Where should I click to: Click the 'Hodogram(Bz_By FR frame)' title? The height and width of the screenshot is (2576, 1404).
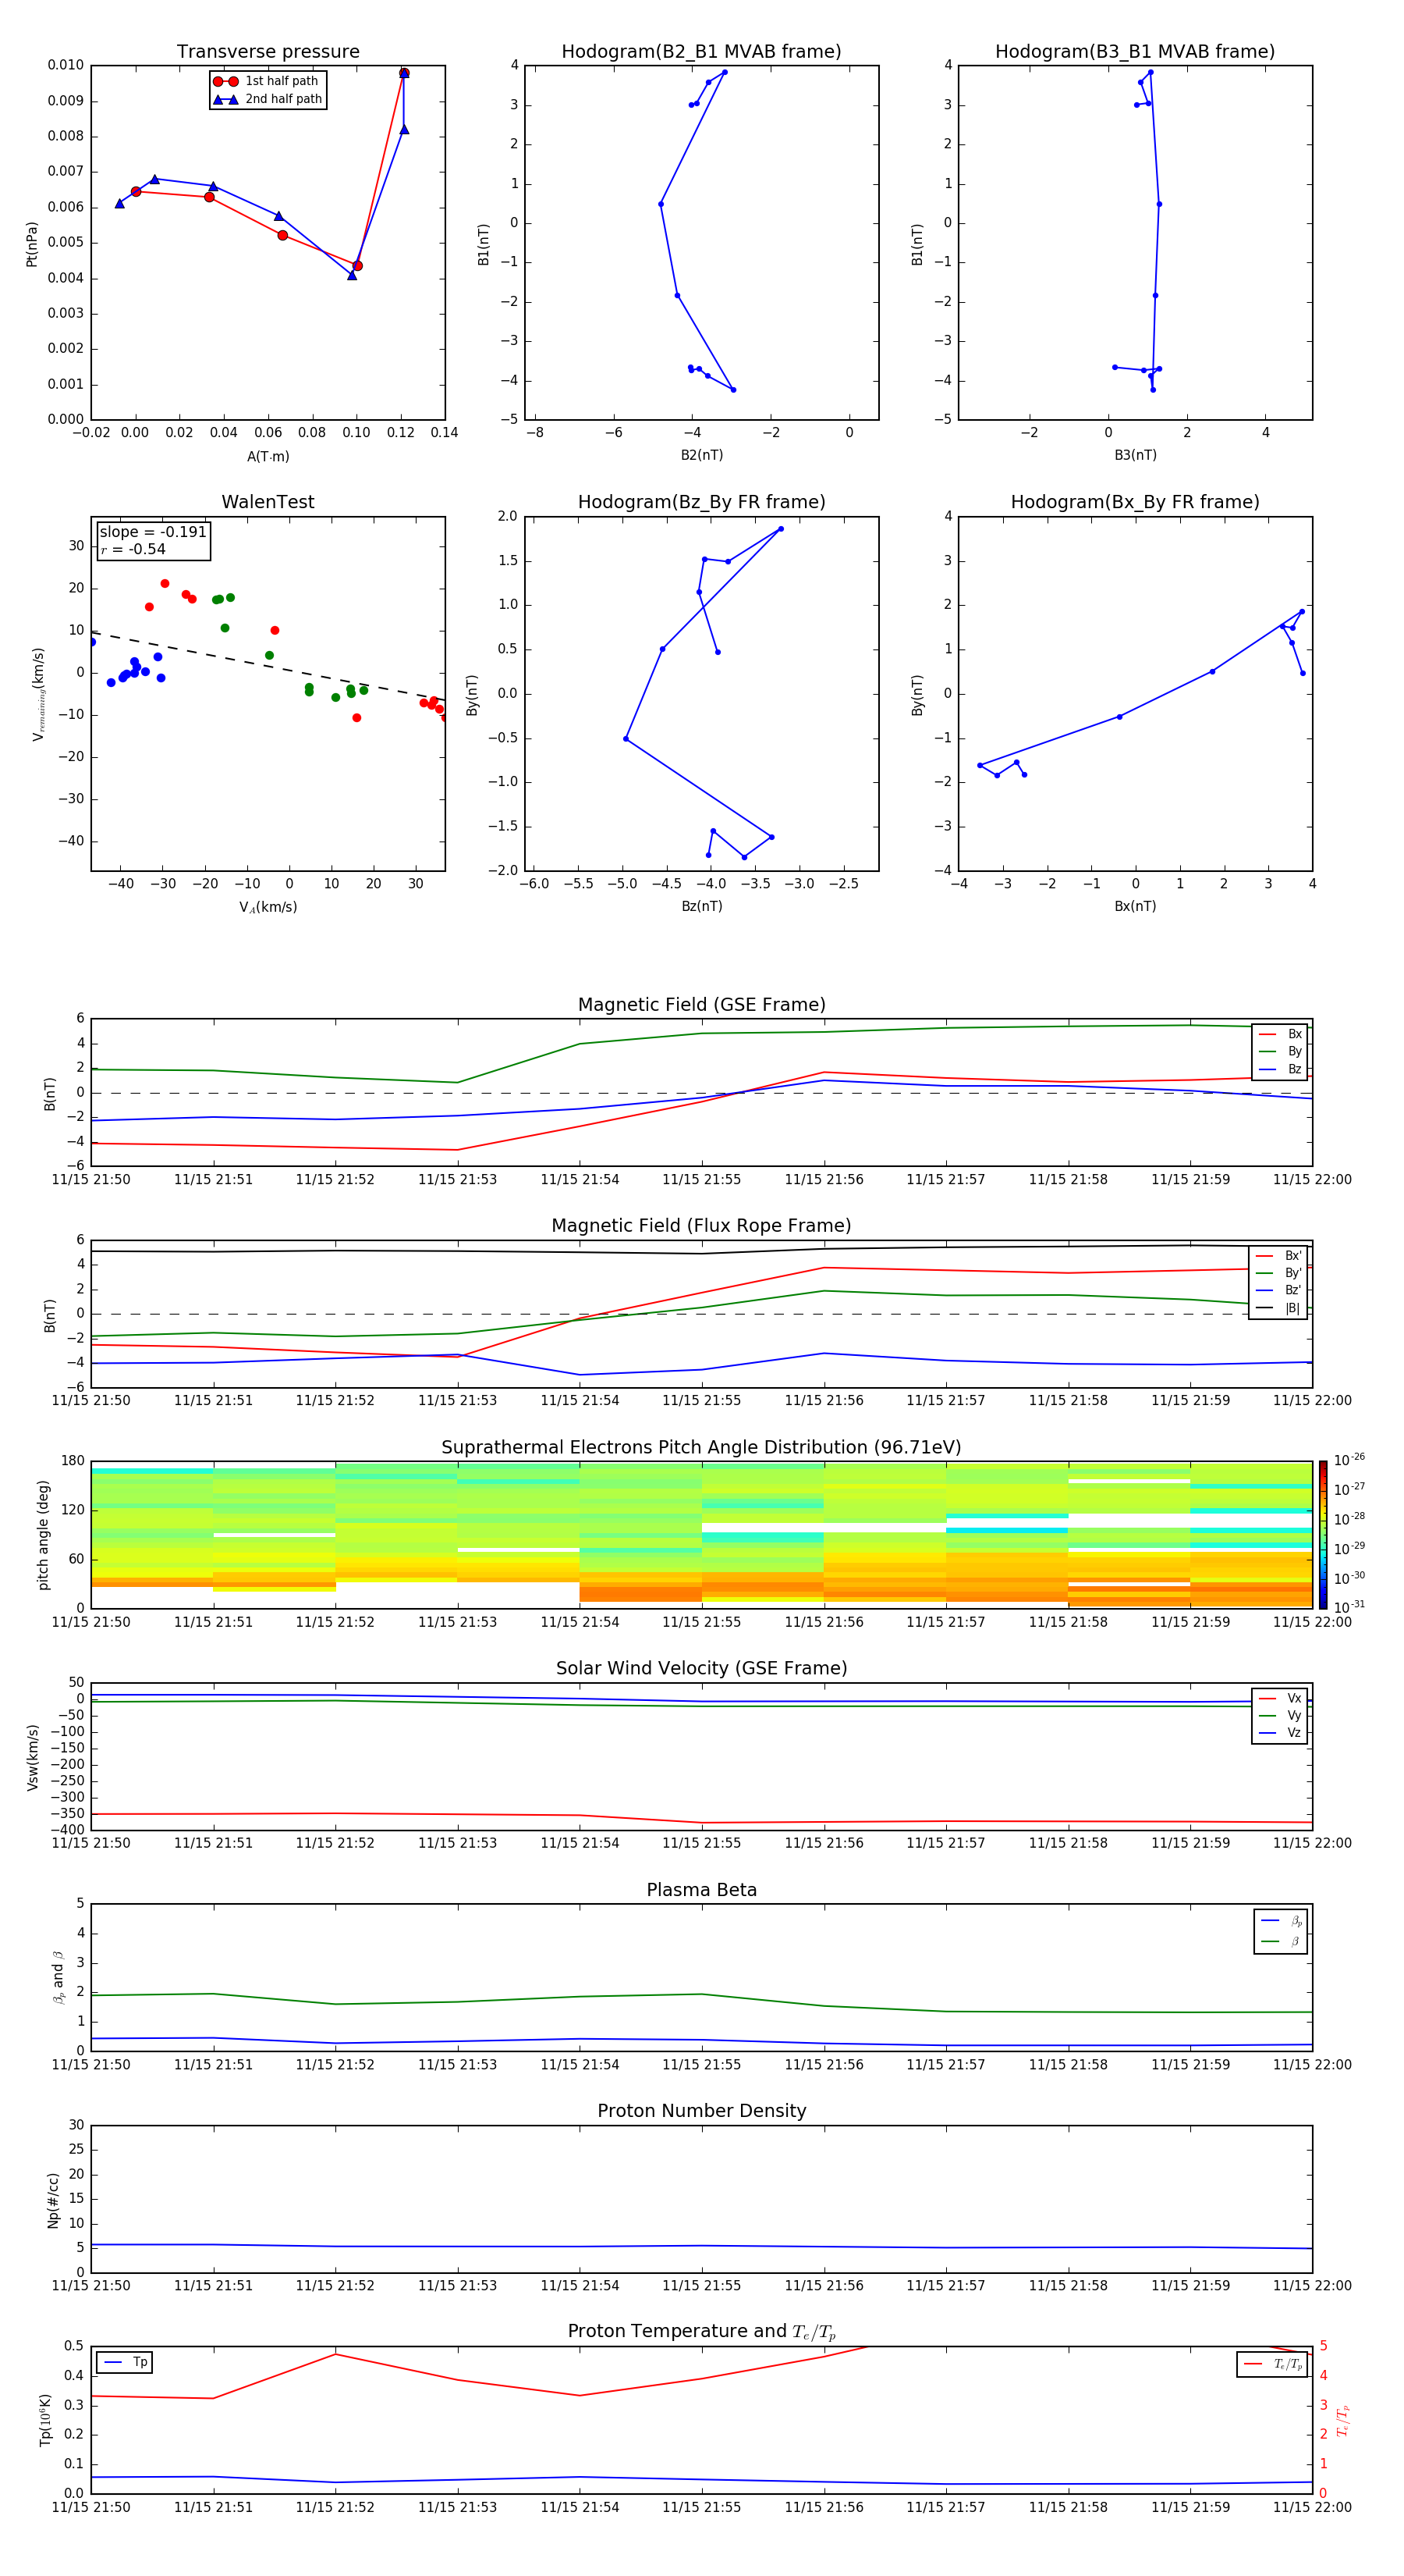(701, 502)
